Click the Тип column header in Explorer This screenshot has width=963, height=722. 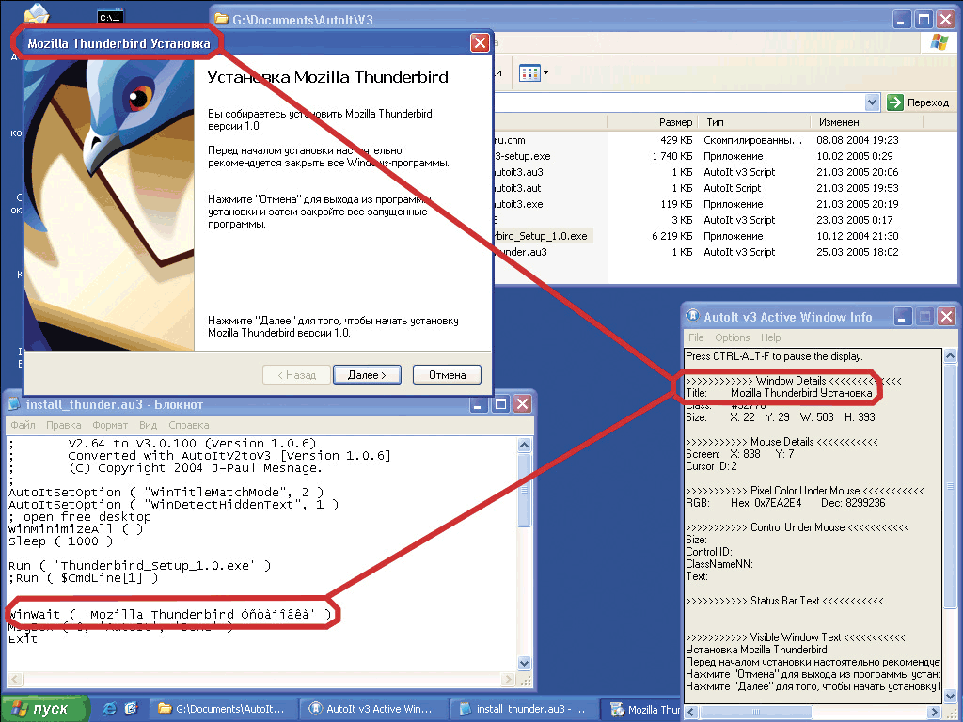click(x=753, y=122)
